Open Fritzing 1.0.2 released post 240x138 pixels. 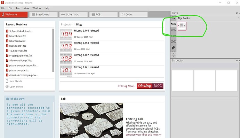point(86,55)
